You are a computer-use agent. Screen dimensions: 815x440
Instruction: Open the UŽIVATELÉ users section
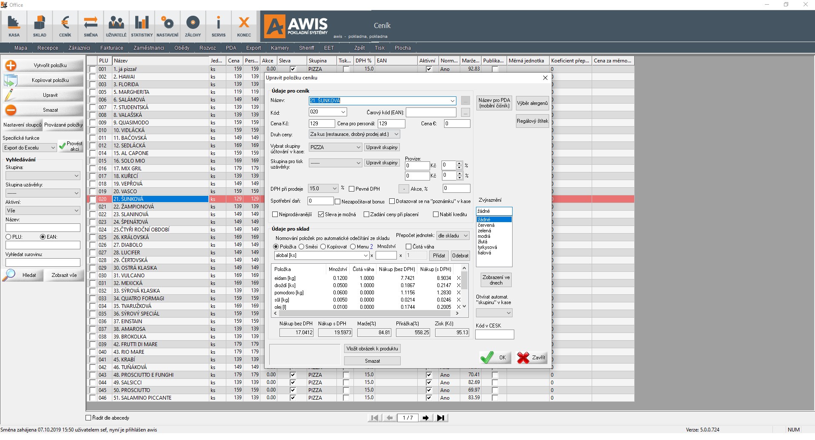click(116, 26)
